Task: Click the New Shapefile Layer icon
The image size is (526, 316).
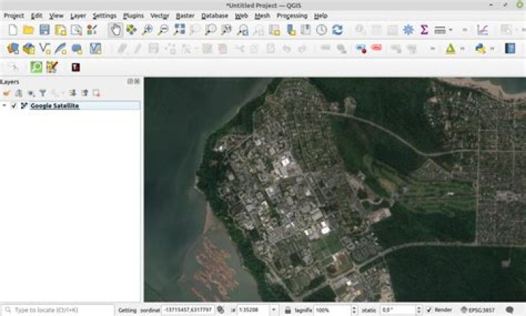Action: [45, 49]
